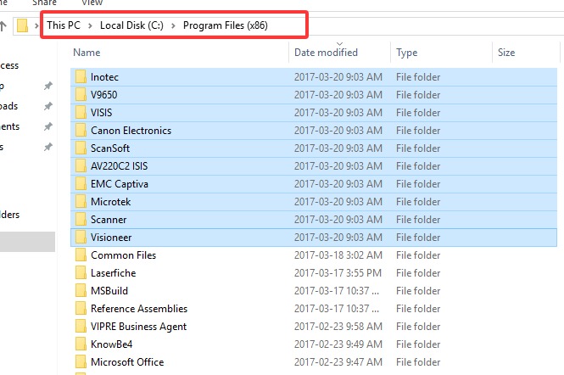Screen dimensions: 564x375
Task: Click the Inotec folder icon
Action: (x=81, y=77)
